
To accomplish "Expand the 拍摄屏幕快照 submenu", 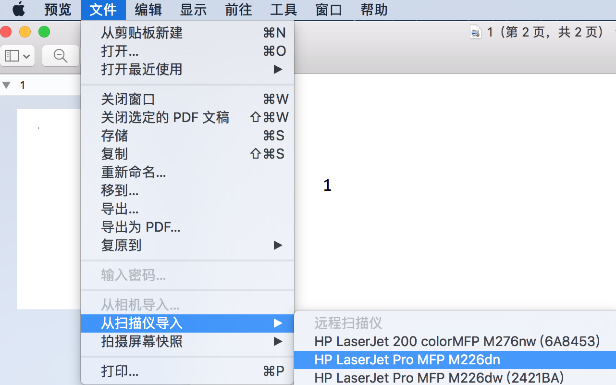I will [187, 341].
